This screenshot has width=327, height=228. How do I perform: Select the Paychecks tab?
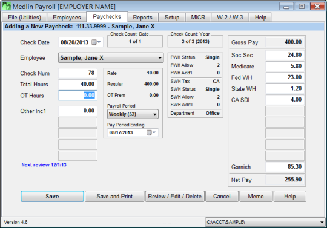coord(107,17)
